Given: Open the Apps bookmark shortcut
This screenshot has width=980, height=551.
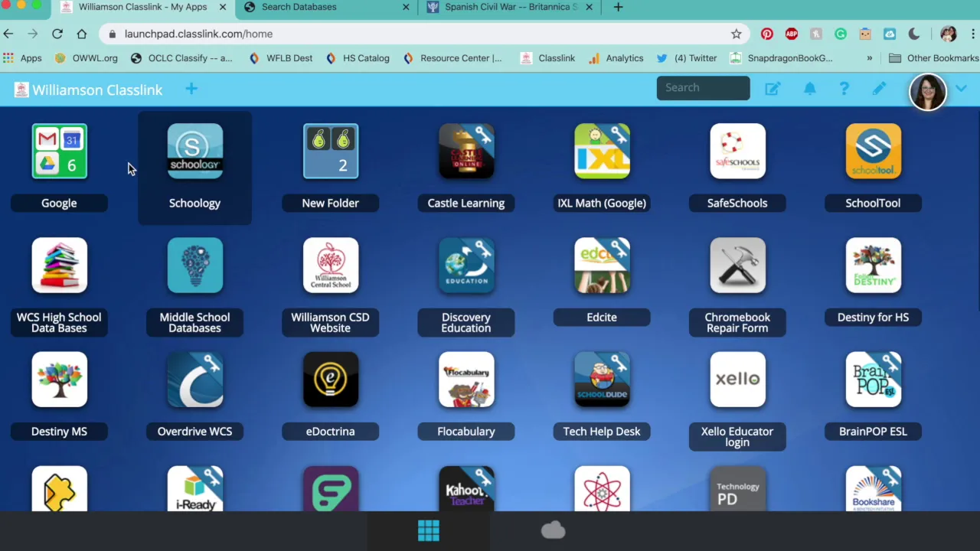Looking at the screenshot, I should pos(22,58).
